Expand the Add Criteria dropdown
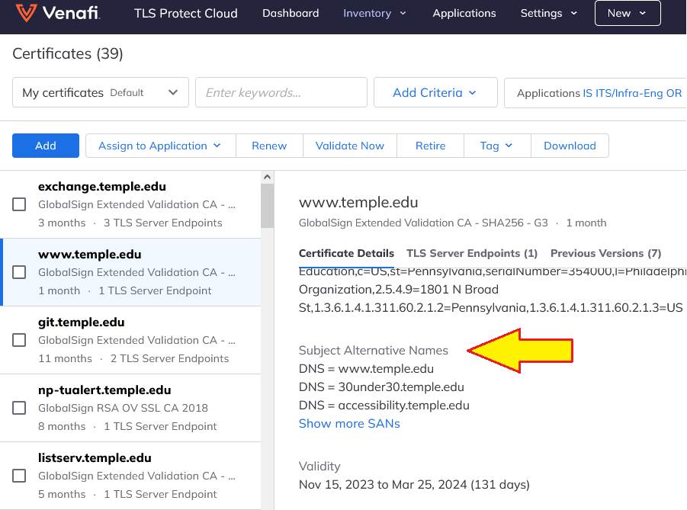 point(435,93)
